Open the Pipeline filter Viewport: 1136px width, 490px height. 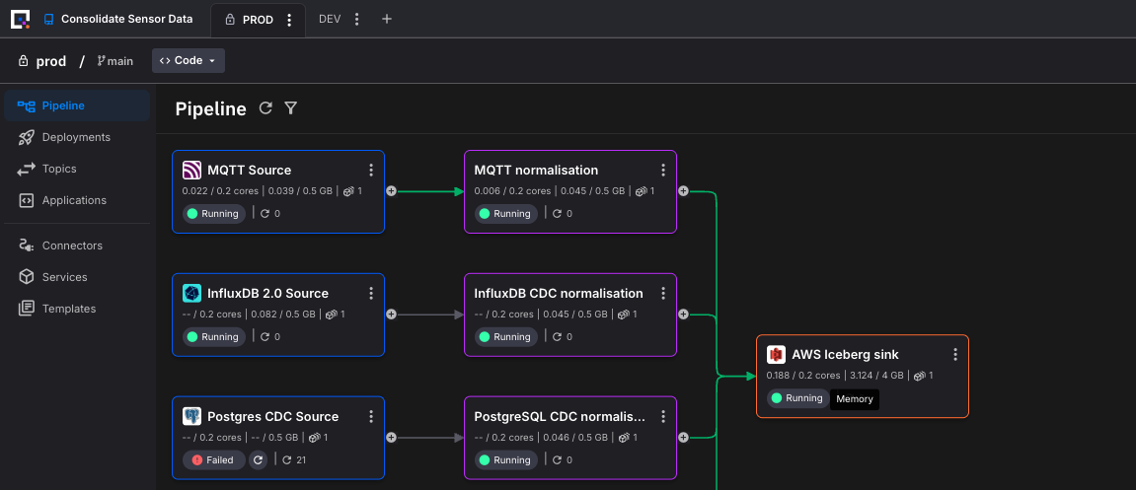290,107
